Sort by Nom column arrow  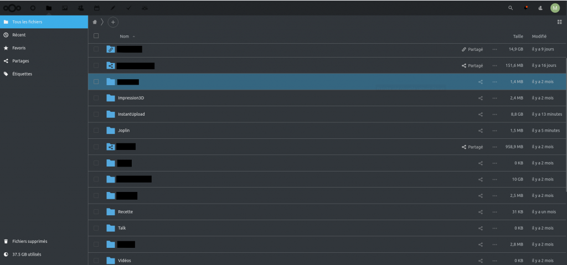134,37
